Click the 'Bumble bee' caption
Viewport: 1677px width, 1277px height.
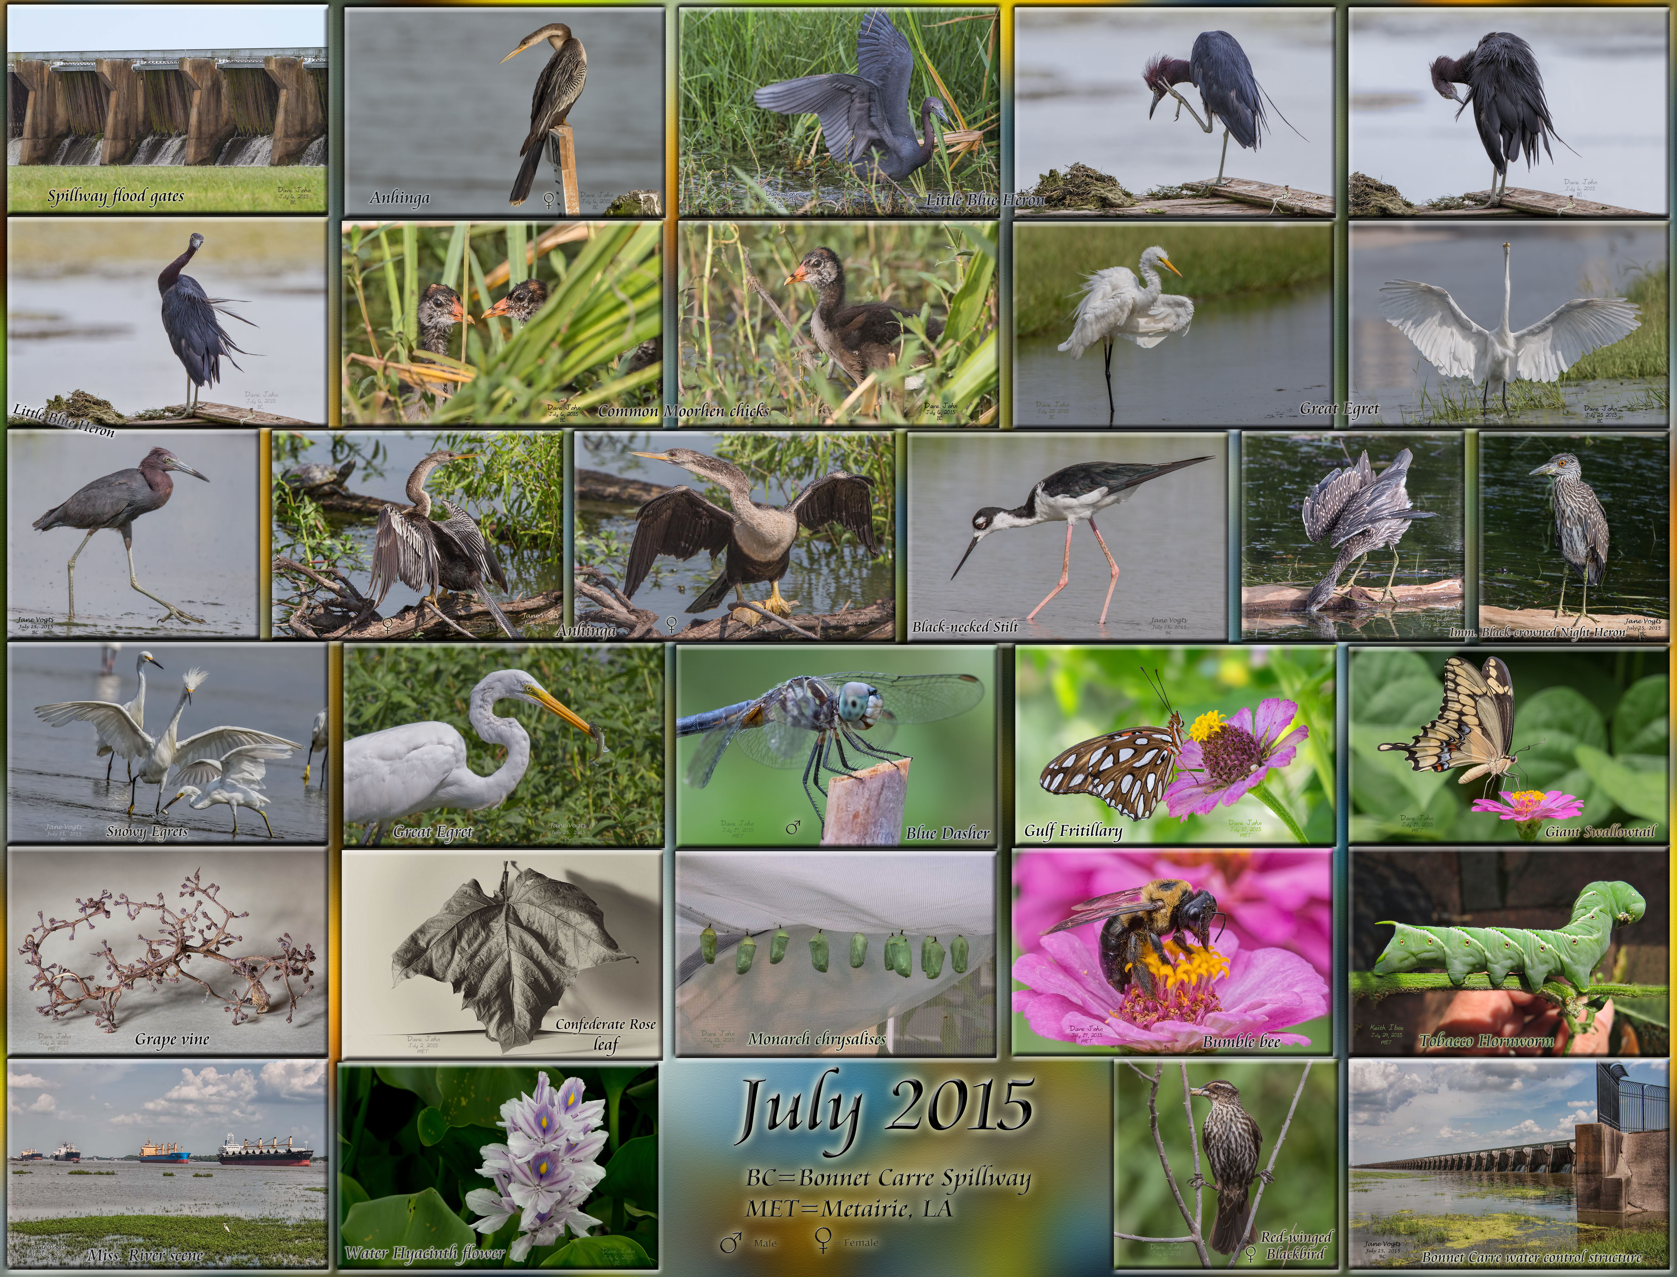click(x=1241, y=1041)
